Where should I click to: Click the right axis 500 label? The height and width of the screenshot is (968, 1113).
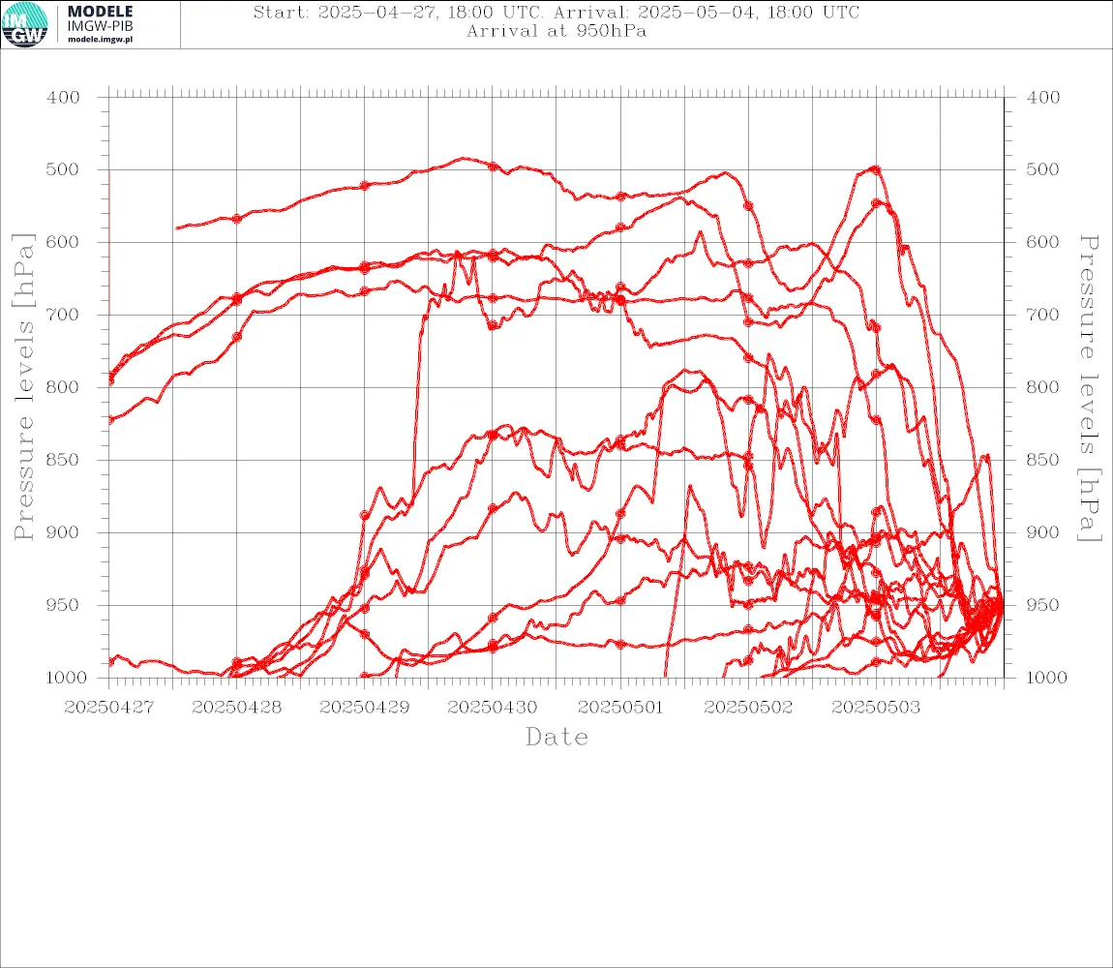[x=1042, y=169]
